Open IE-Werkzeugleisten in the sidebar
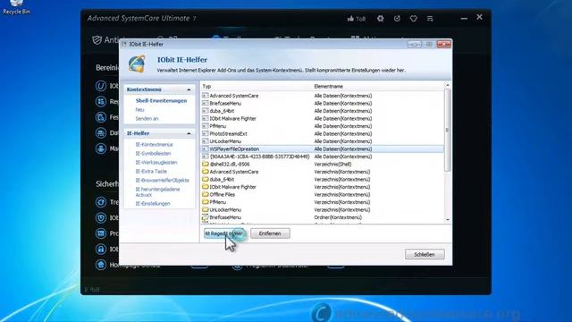This screenshot has height=322, width=572. [x=156, y=163]
